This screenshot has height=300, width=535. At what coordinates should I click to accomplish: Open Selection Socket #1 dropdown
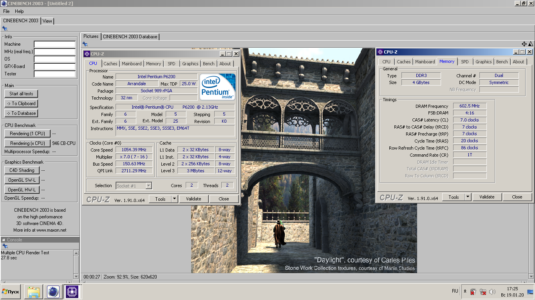point(134,186)
